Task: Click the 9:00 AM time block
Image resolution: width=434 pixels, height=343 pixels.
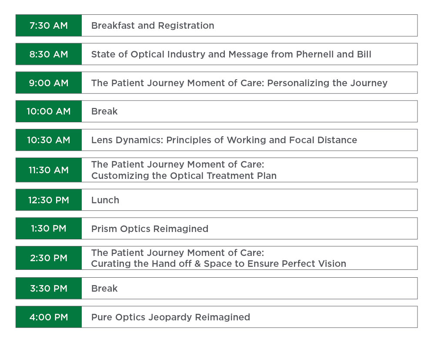Action: [49, 83]
